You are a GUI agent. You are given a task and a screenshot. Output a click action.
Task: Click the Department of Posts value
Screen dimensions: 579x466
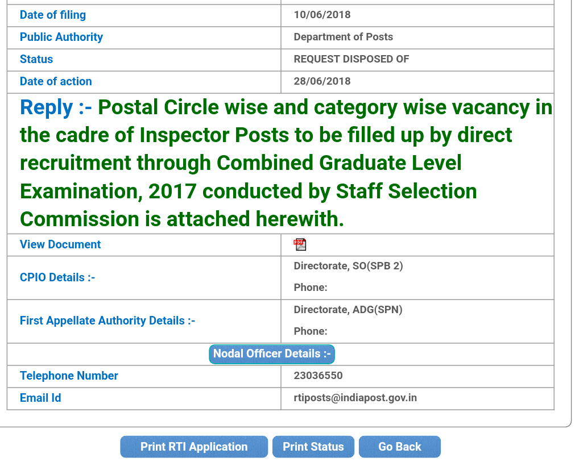coord(343,37)
